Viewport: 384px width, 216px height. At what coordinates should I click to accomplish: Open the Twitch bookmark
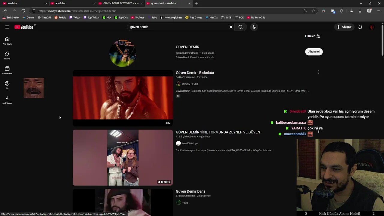(x=74, y=18)
